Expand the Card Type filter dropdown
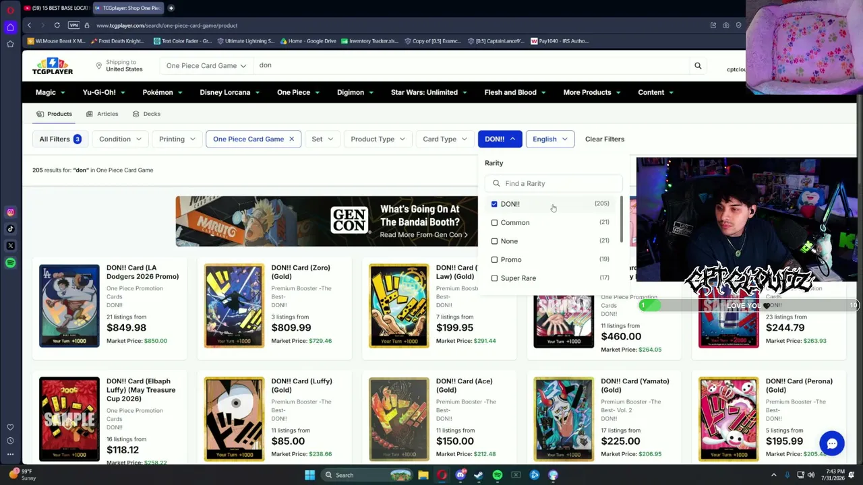The height and width of the screenshot is (485, 863). [x=445, y=139]
